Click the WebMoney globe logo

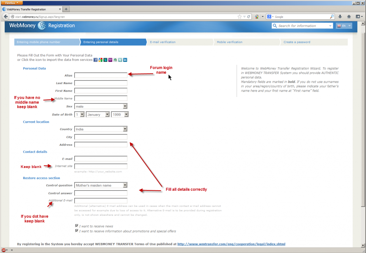42,25
